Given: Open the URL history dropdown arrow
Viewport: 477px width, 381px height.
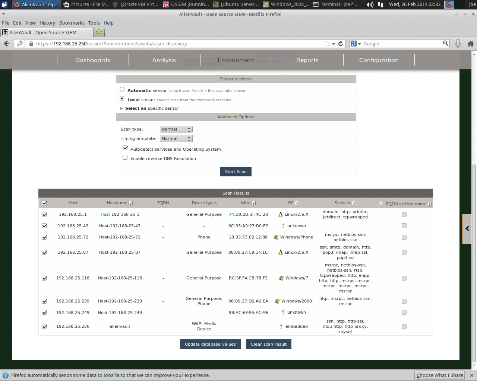Looking at the screenshot, I should coord(334,44).
